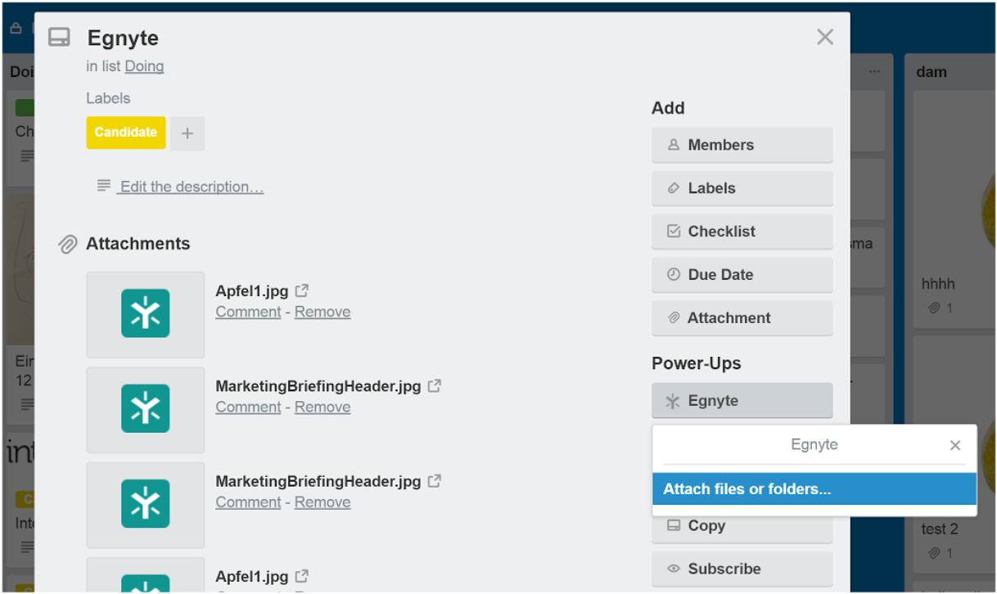Open the Labels button in Add section
This screenshot has height=594, width=997.
[742, 188]
